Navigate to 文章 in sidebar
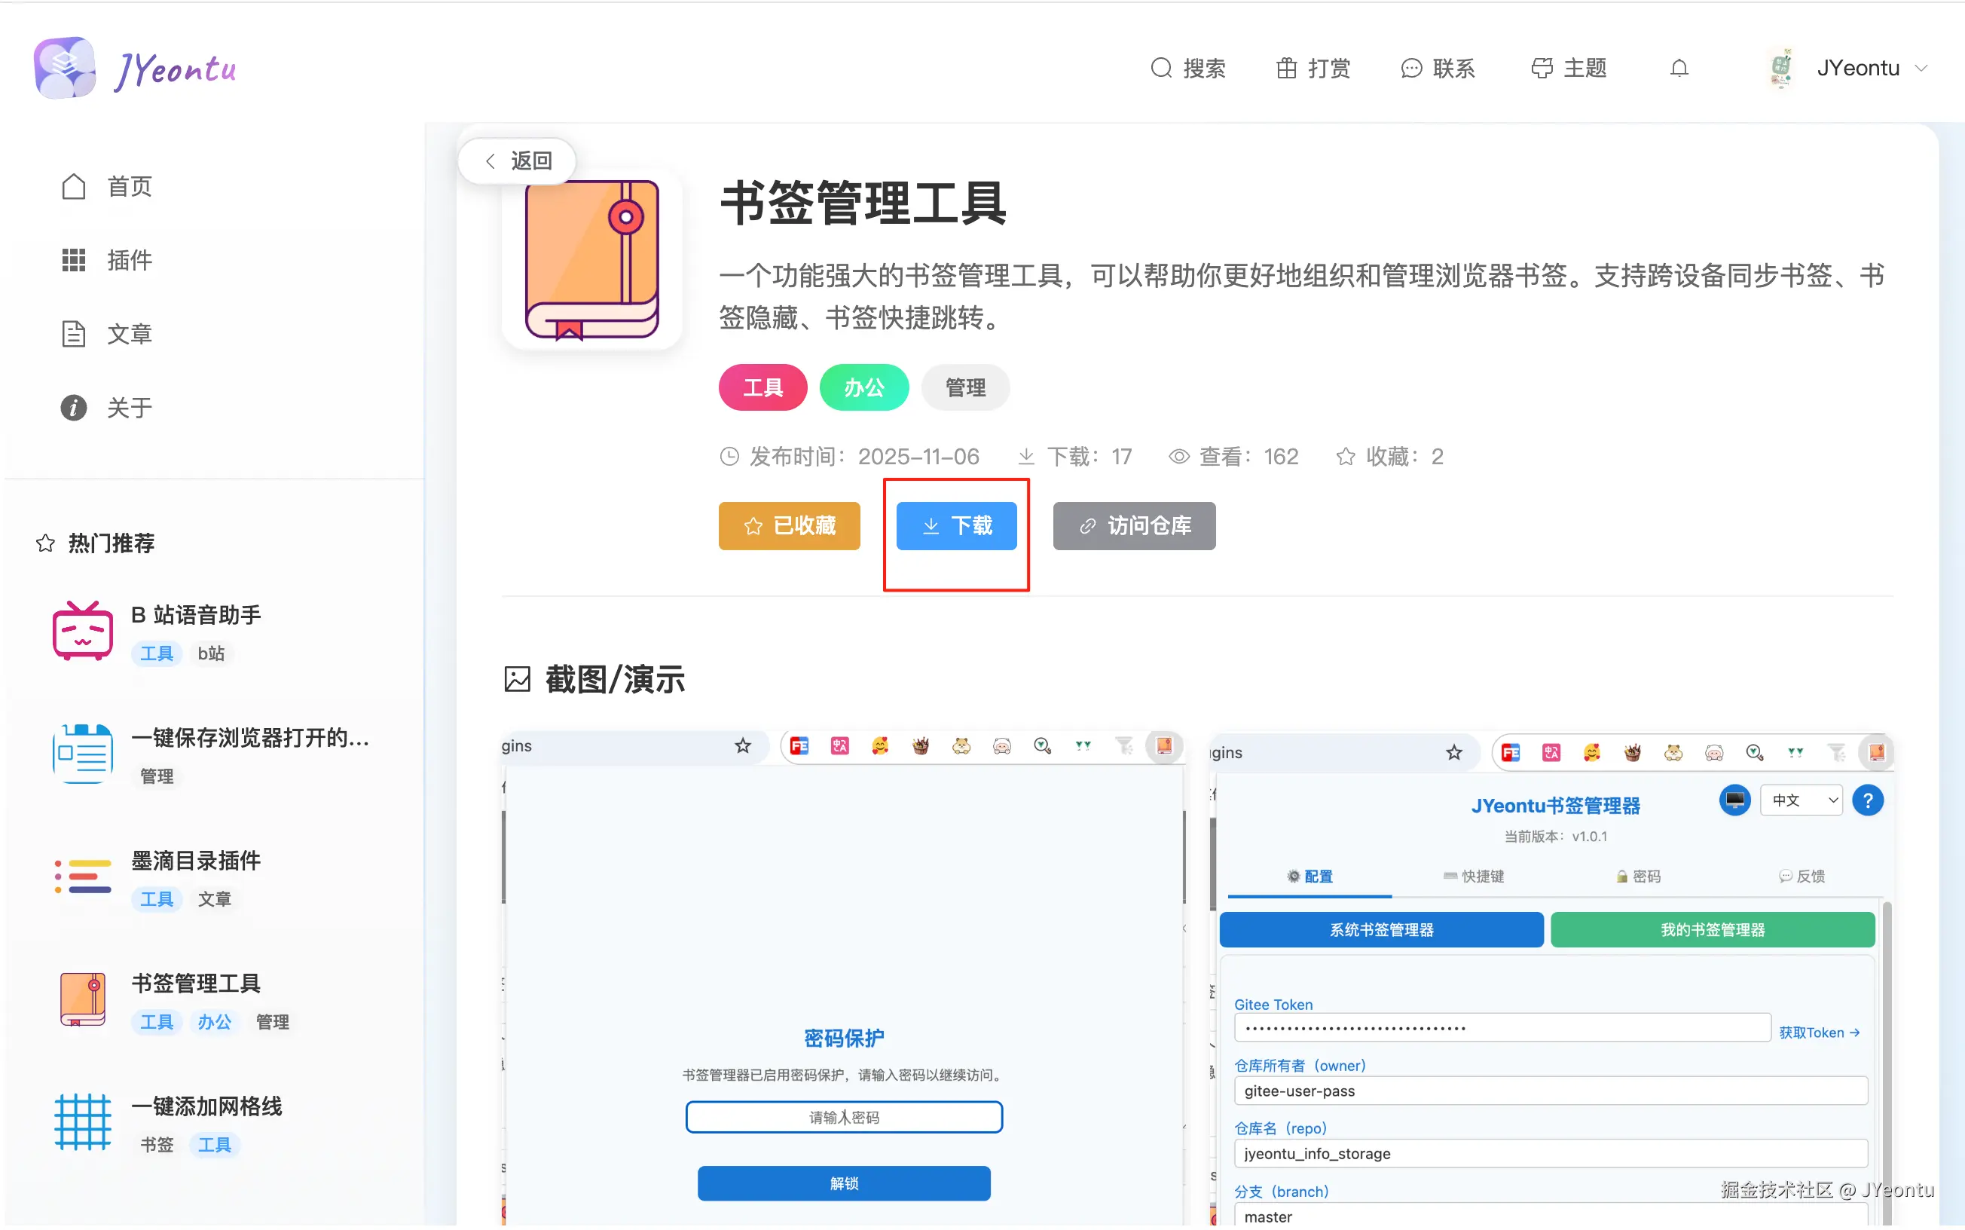This screenshot has height=1230, width=1965. pos(128,335)
